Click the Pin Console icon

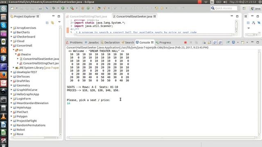(228, 42)
